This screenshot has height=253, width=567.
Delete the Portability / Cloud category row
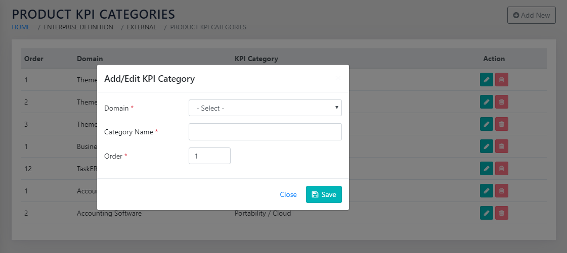(501, 213)
